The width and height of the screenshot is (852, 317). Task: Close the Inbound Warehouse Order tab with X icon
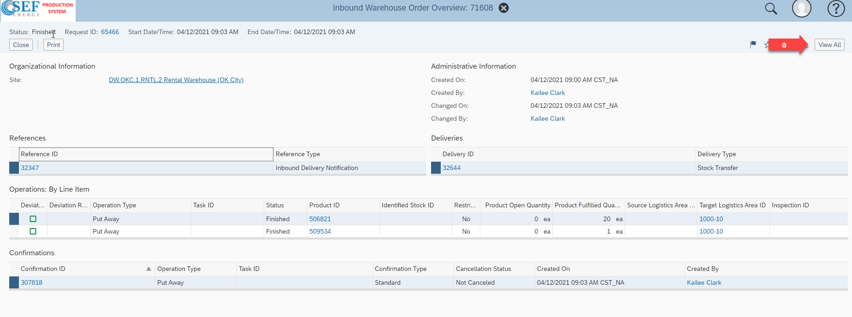coord(504,8)
